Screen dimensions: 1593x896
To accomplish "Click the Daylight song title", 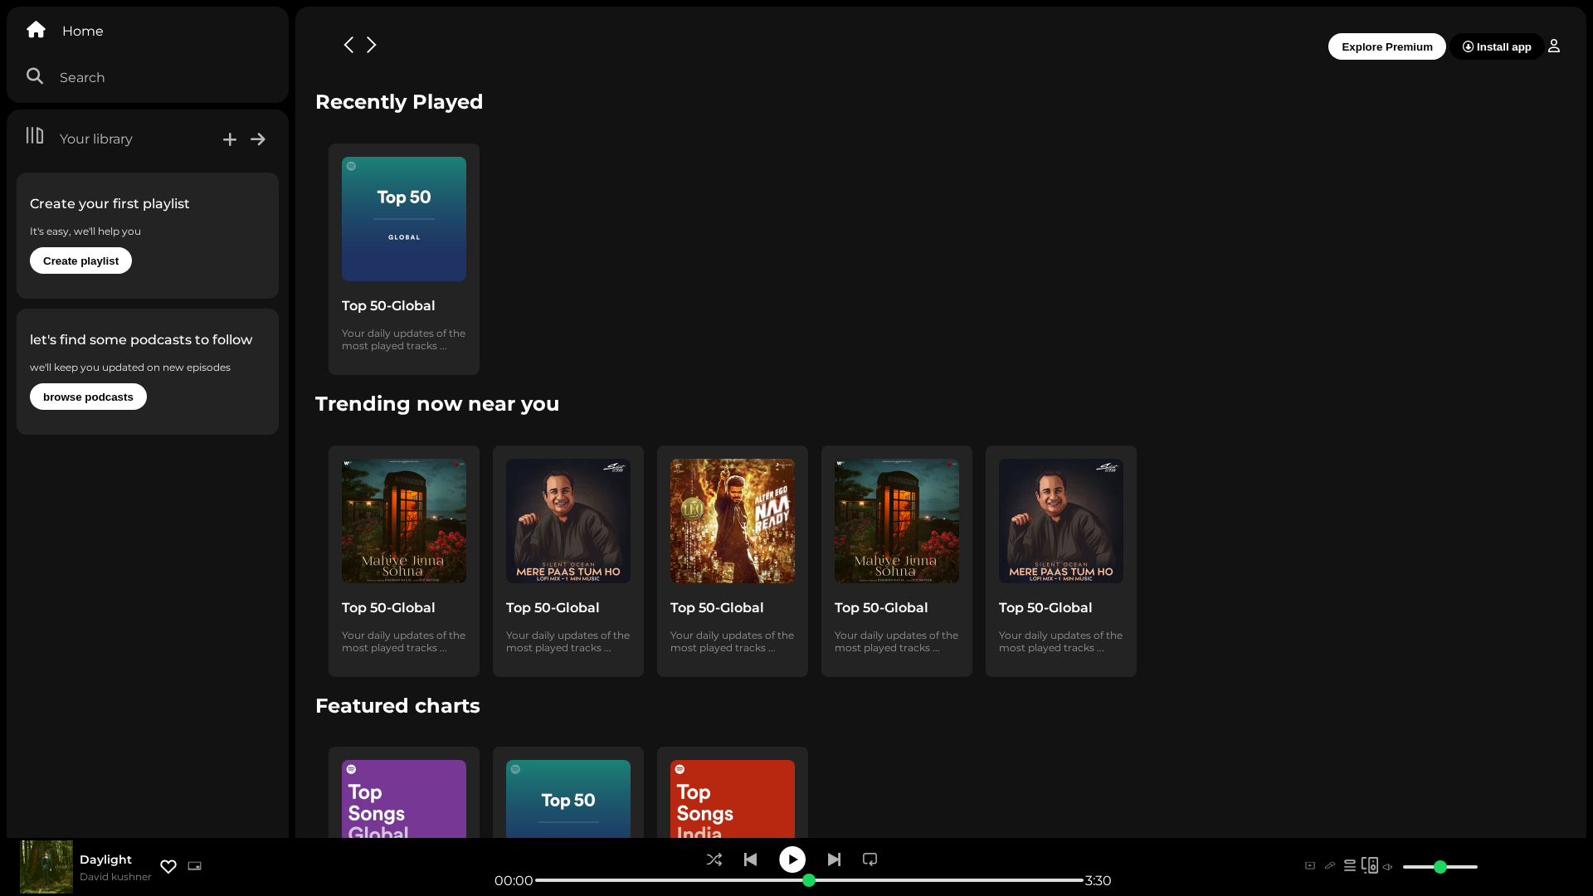I will (x=105, y=859).
